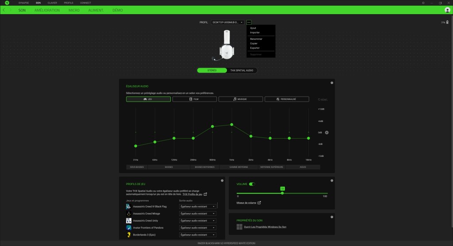Open the Démo tab
Image resolution: width=453 pixels, height=246 pixels.
coord(118,10)
